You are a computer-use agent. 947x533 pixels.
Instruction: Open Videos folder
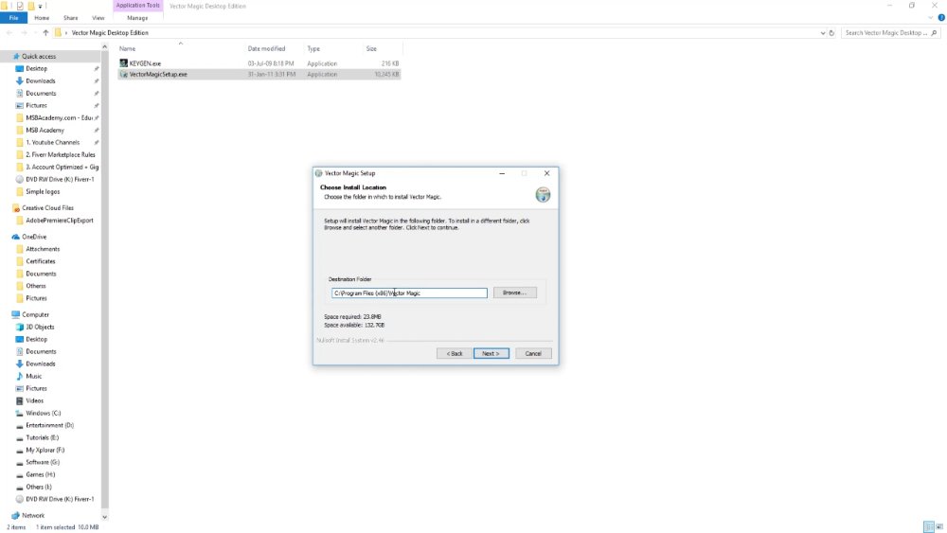[34, 400]
